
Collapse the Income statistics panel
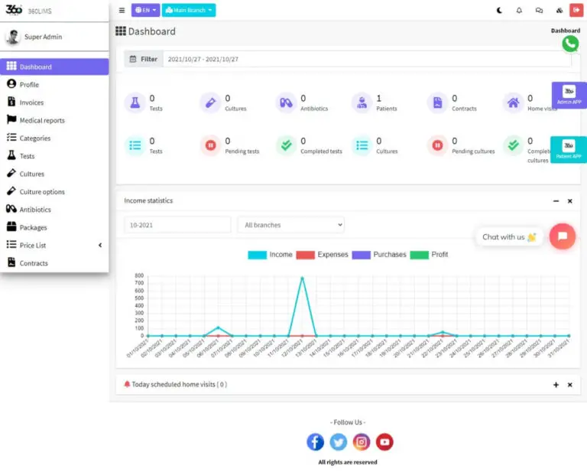click(556, 201)
